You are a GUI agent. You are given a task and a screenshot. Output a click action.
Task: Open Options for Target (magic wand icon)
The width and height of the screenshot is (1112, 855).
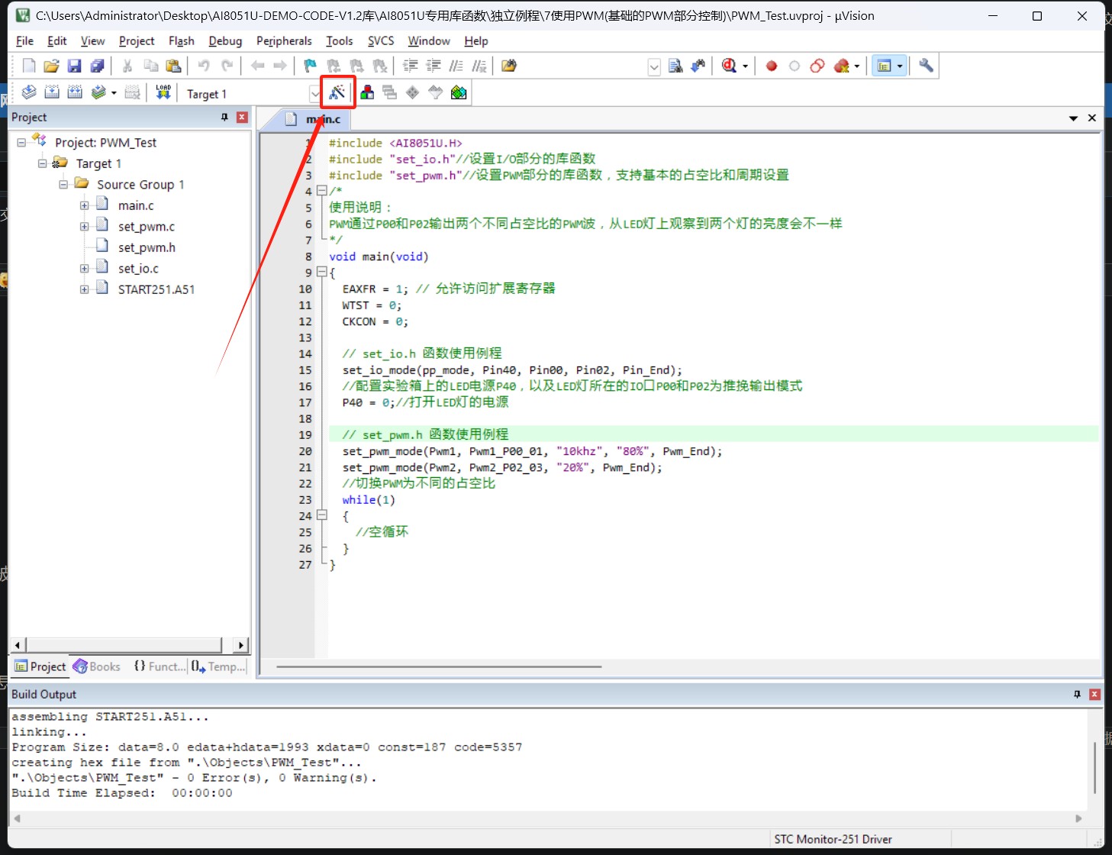[x=337, y=93]
